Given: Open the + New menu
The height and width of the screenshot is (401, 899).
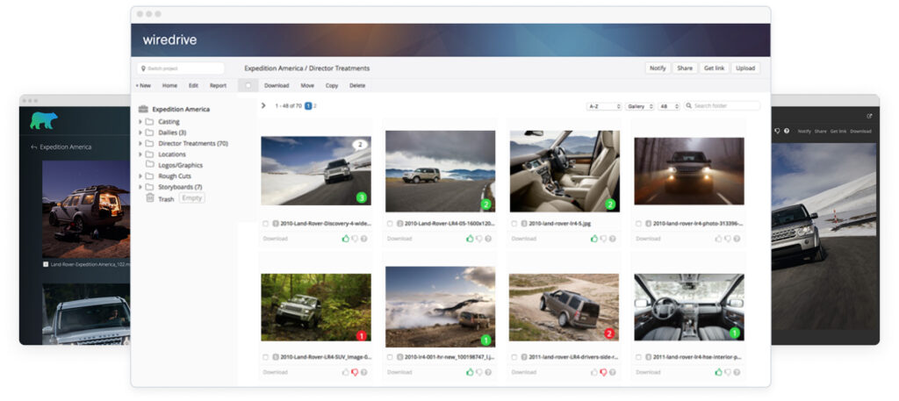Looking at the screenshot, I should [143, 85].
